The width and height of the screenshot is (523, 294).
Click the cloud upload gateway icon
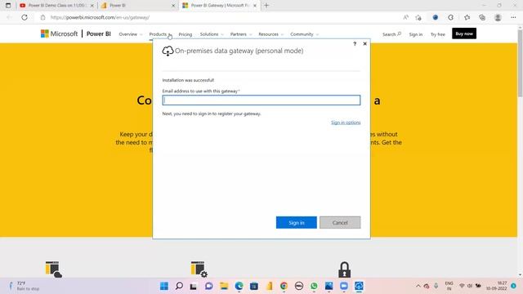coord(168,51)
